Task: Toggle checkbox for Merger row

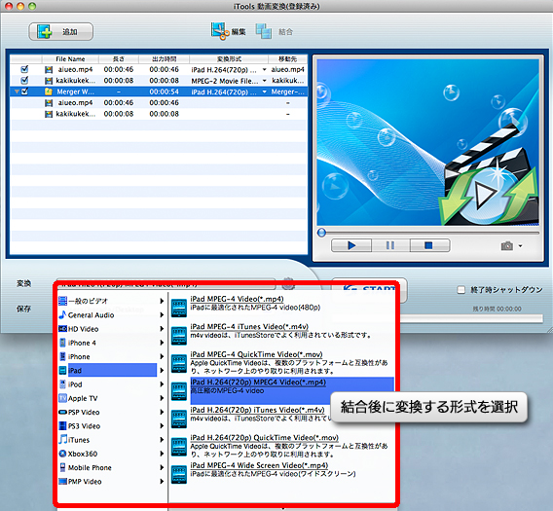Action: [x=24, y=91]
